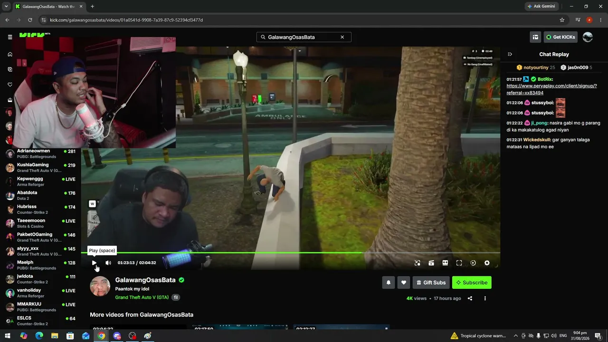Screen dimensions: 608x342
Task: Click the Chrome address bar URL
Action: click(126, 20)
